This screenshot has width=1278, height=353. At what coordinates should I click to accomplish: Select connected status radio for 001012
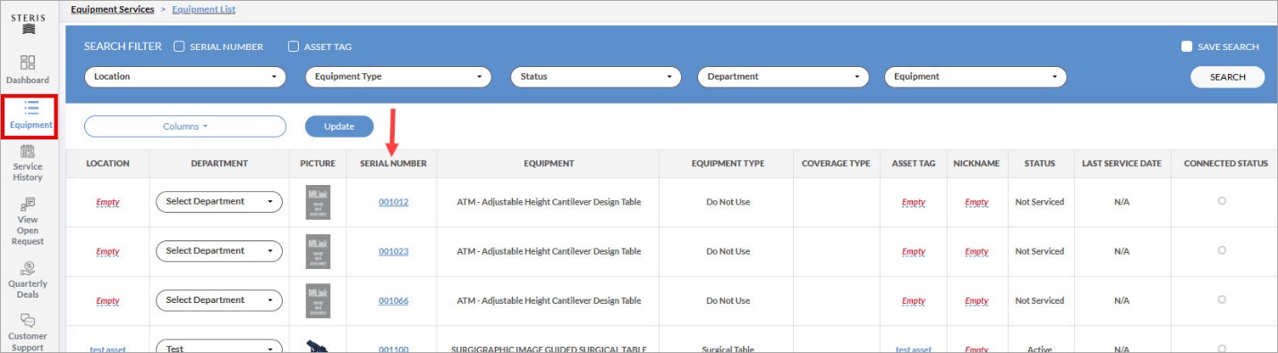click(x=1222, y=201)
